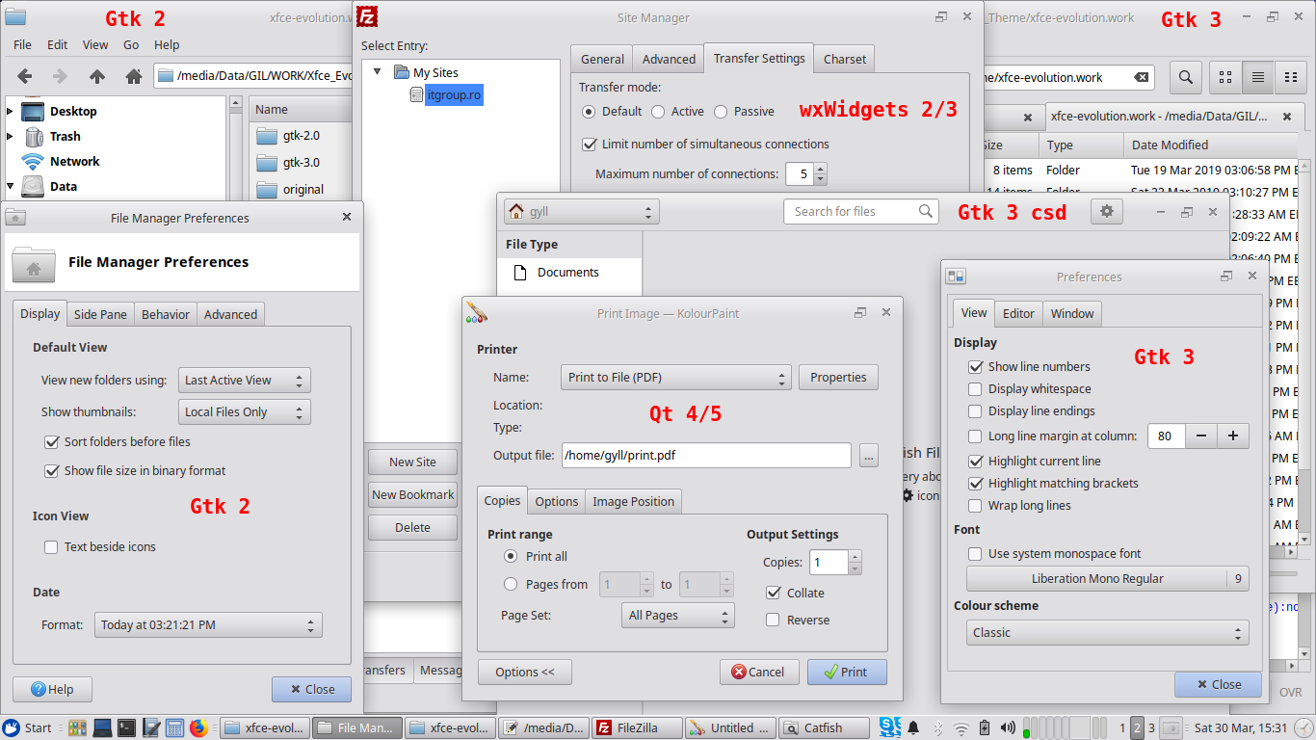Switch to Side Pane tab

click(100, 314)
